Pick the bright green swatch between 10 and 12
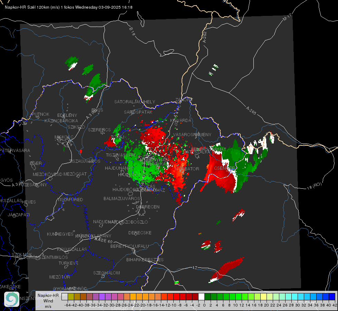The image size is (338, 311). coord(239,296)
